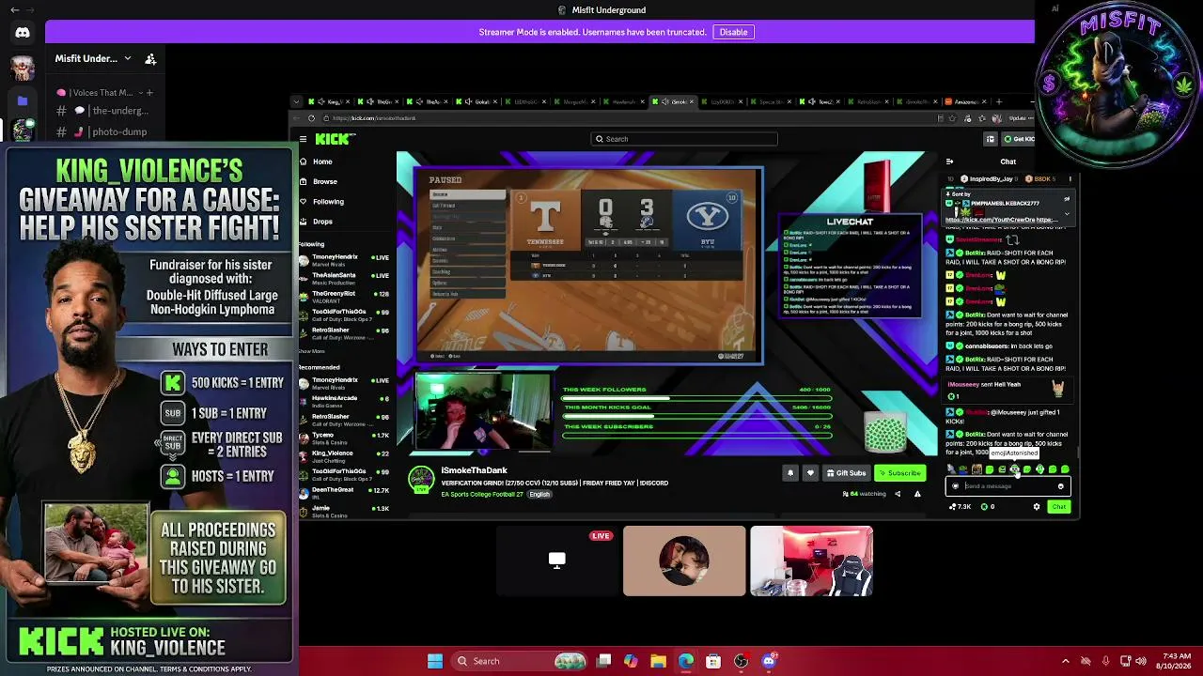Open the taskbar clock showing 7:43 AM
Image resolution: width=1203 pixels, height=676 pixels.
click(x=1175, y=661)
